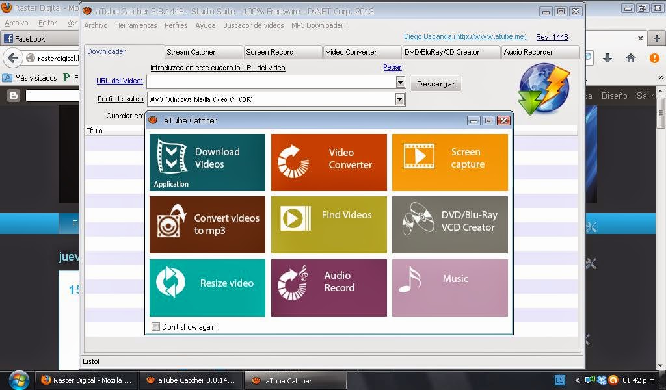
Task: Close the Facebook tab in Firefox
Action: (x=641, y=38)
